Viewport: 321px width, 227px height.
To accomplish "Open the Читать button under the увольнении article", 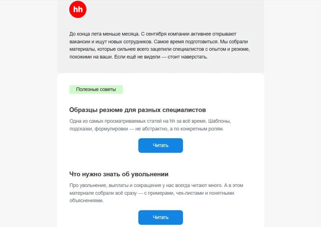I will click(160, 217).
